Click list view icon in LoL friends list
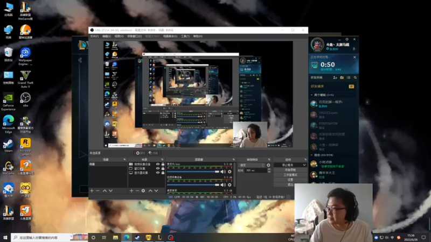This screenshot has width=431, height=242. 349,77
